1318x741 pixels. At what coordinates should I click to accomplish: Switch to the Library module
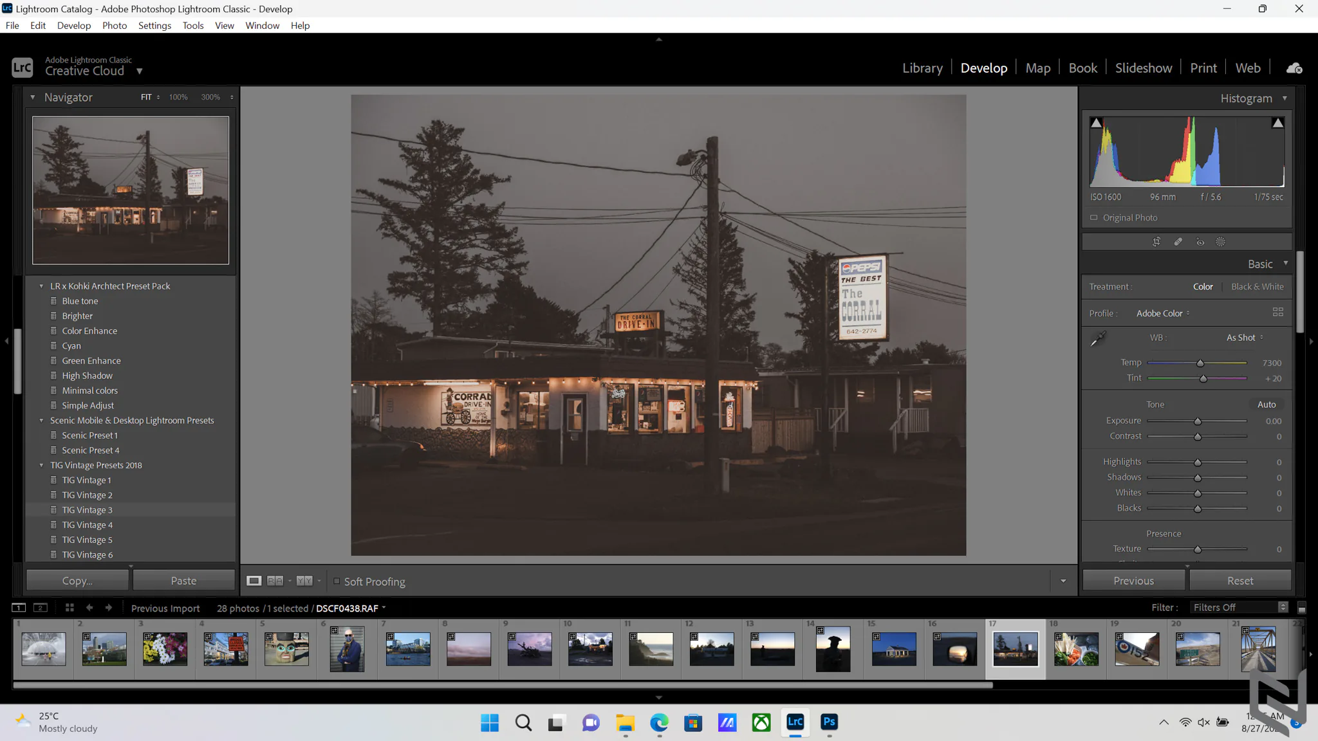pyautogui.click(x=922, y=68)
